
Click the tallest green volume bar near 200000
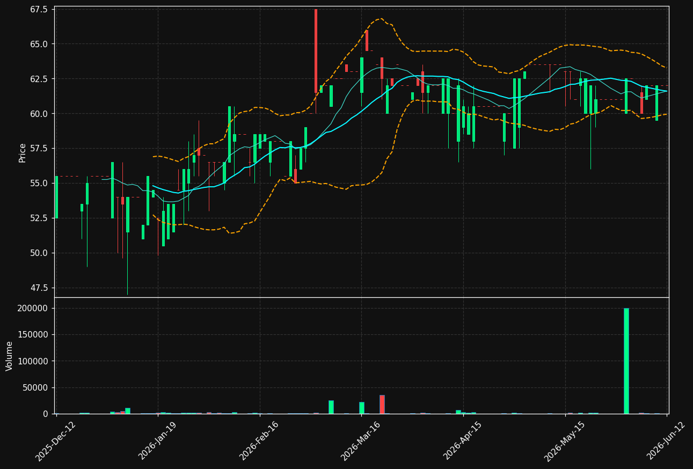(x=626, y=361)
